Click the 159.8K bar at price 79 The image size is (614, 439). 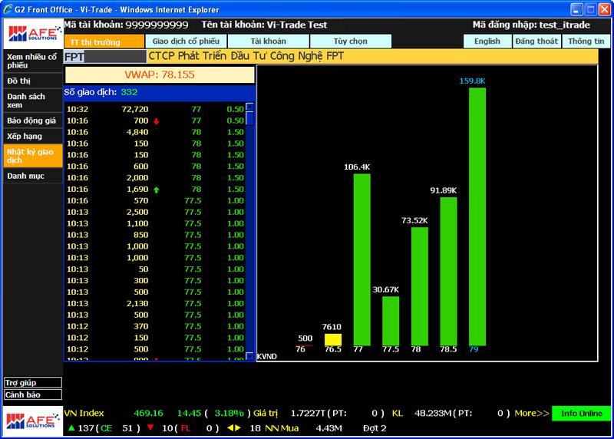pyautogui.click(x=477, y=216)
